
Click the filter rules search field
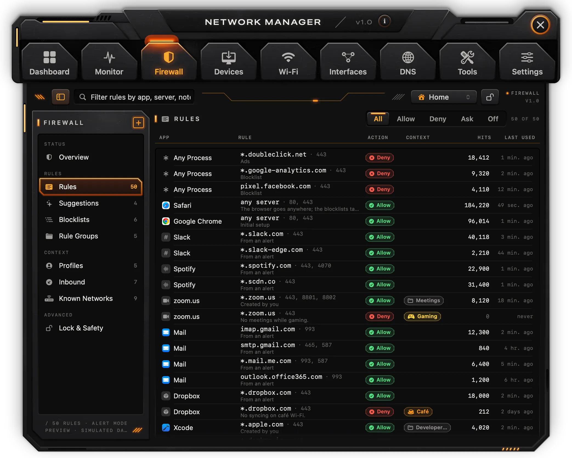[x=134, y=97]
